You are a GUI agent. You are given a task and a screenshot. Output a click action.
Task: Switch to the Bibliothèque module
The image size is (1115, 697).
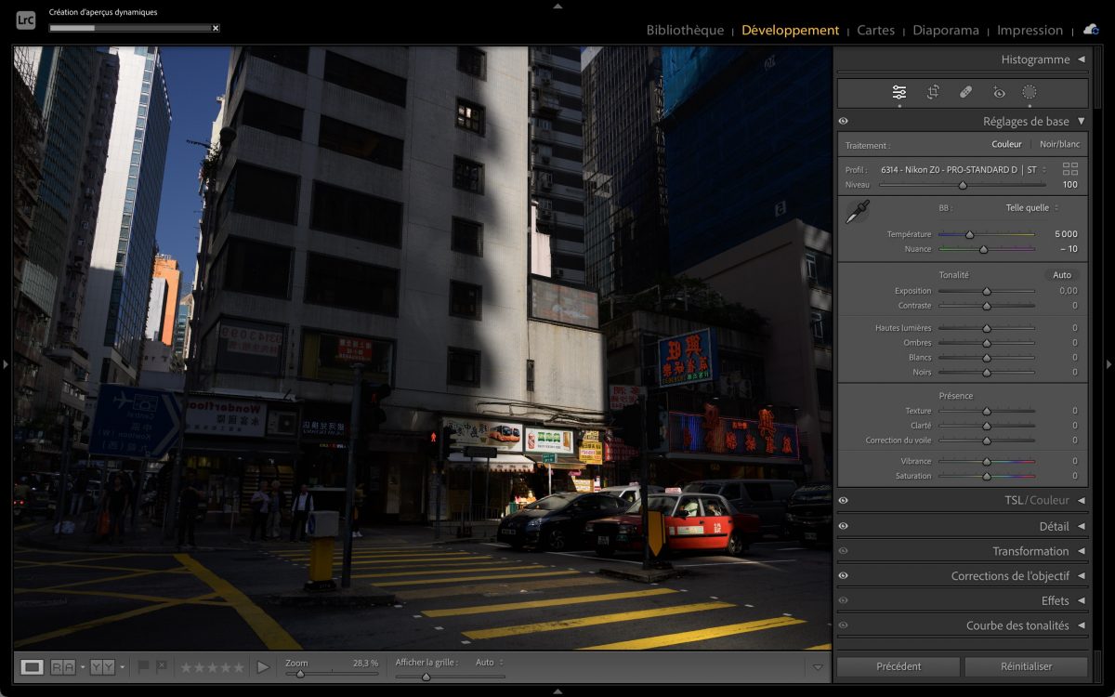pyautogui.click(x=685, y=30)
